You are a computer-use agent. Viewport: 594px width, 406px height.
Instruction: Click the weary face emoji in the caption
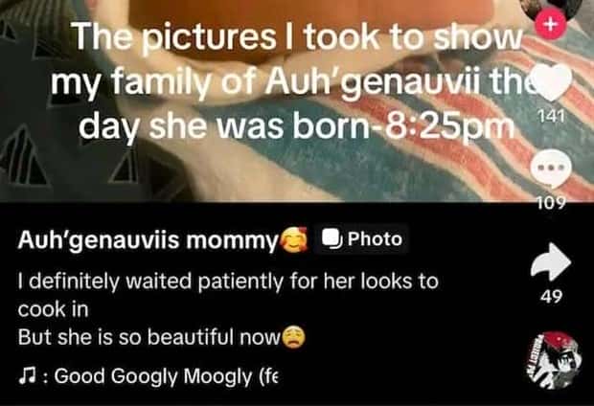click(x=293, y=337)
